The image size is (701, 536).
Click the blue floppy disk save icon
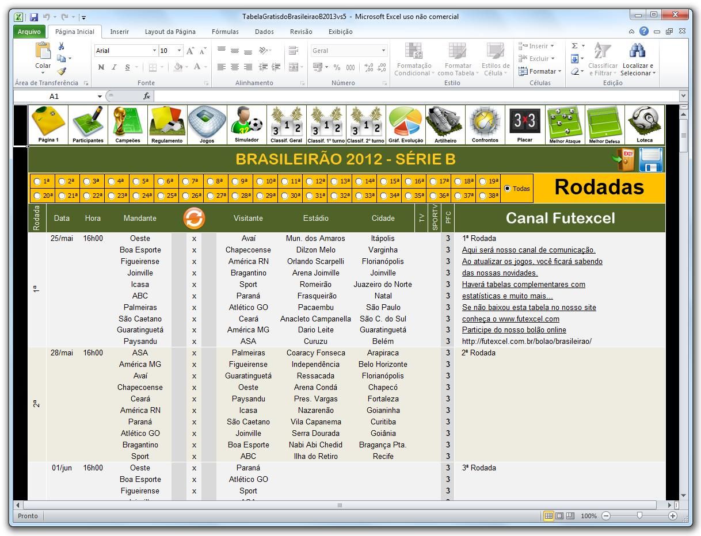click(651, 159)
